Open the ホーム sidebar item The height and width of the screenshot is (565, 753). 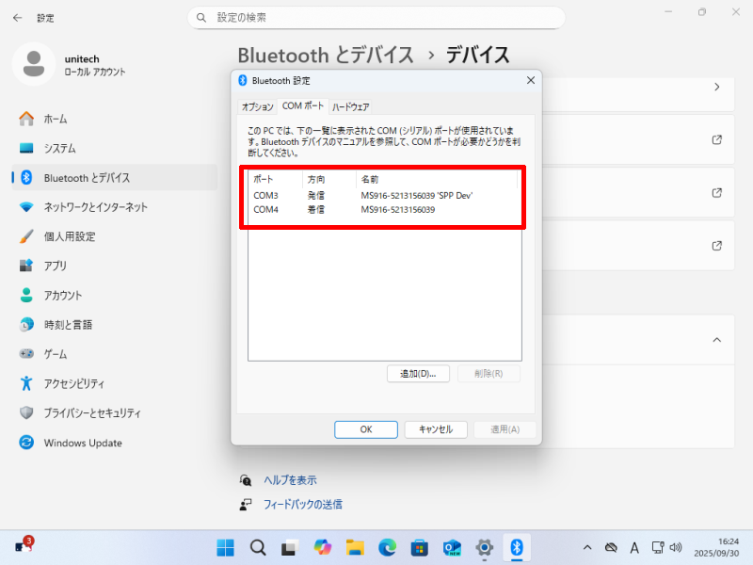(55, 119)
